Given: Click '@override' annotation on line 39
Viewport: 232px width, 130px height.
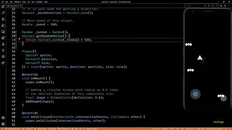Looking at the screenshot, I should 30,74.
